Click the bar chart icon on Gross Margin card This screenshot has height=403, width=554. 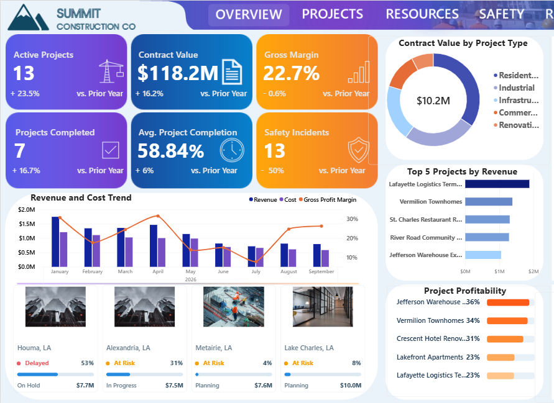pos(359,73)
